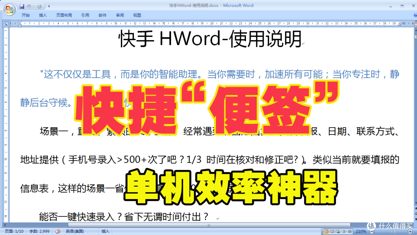Minimize the Word window

point(391,6)
